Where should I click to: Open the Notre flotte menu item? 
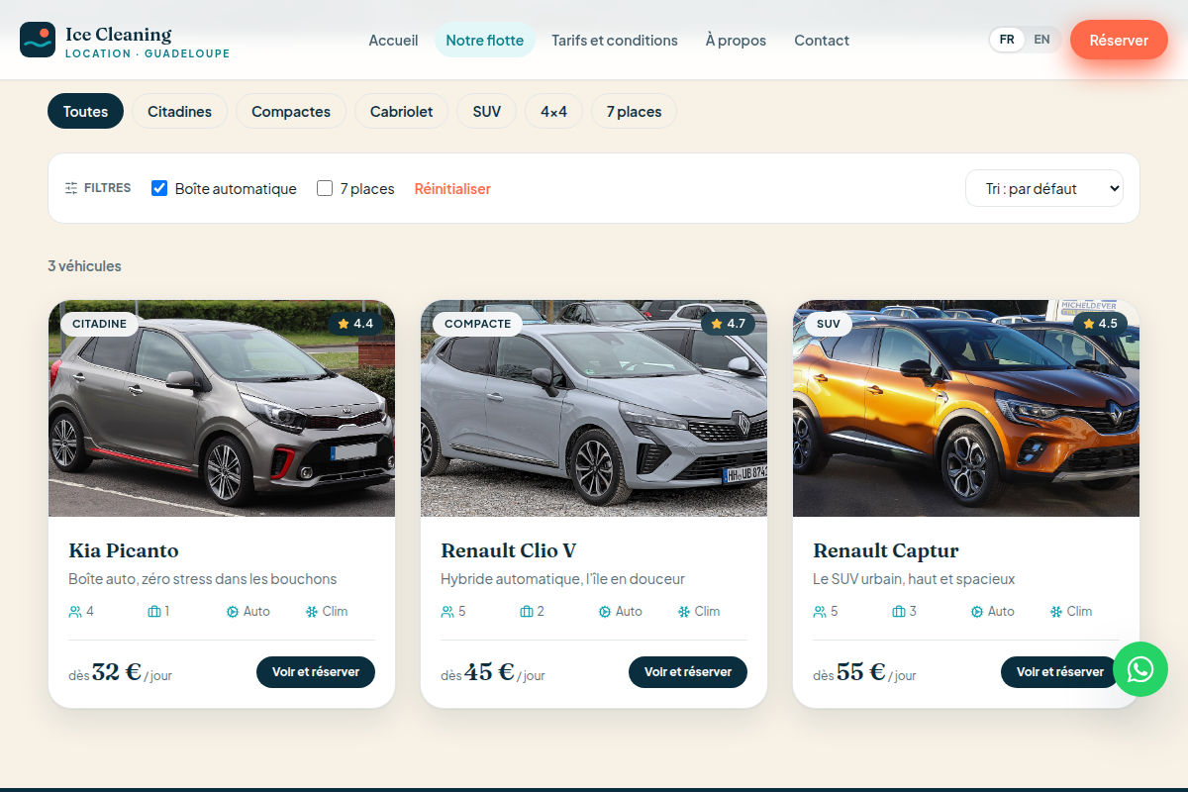485,41
